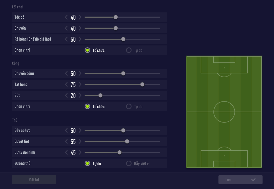Click the Tạt bóng slider handle

point(142,85)
